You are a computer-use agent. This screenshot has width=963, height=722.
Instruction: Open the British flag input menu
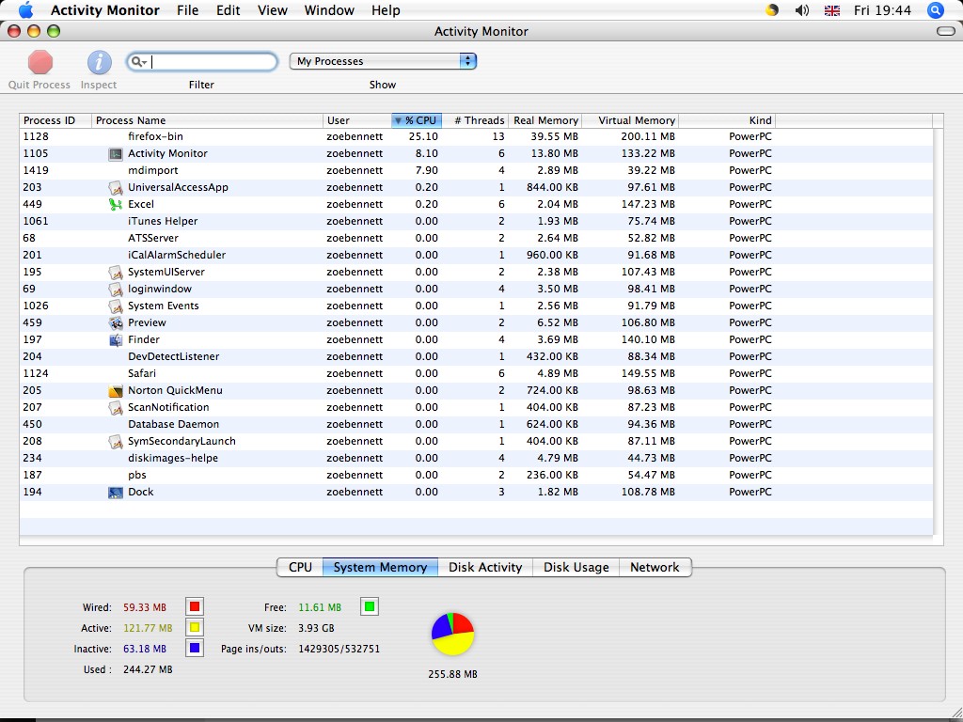click(x=832, y=10)
